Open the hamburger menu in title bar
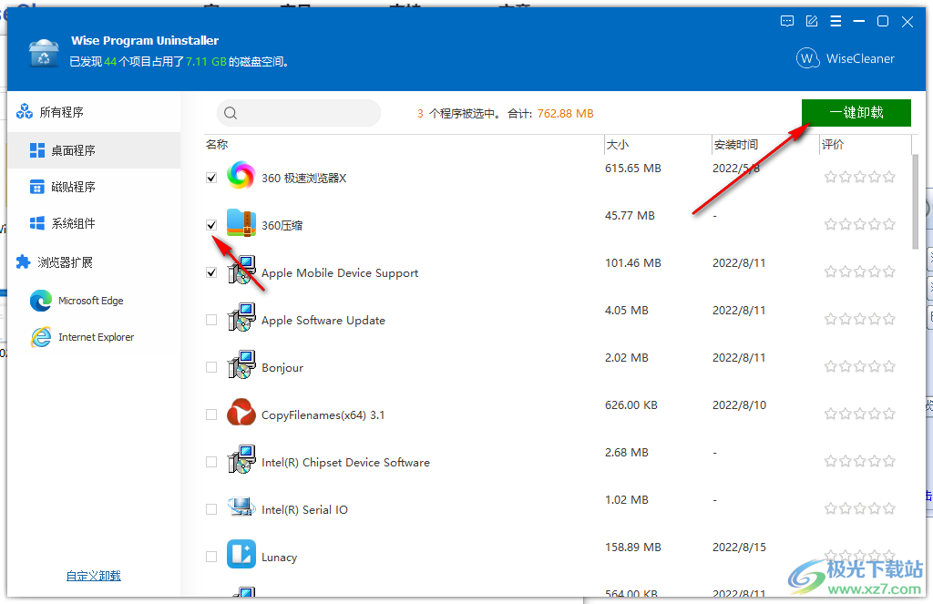This screenshot has height=604, width=933. pos(836,22)
